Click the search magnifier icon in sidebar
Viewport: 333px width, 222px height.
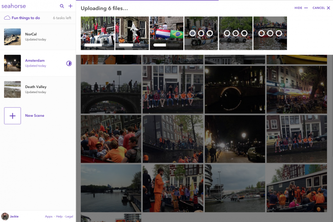62,6
